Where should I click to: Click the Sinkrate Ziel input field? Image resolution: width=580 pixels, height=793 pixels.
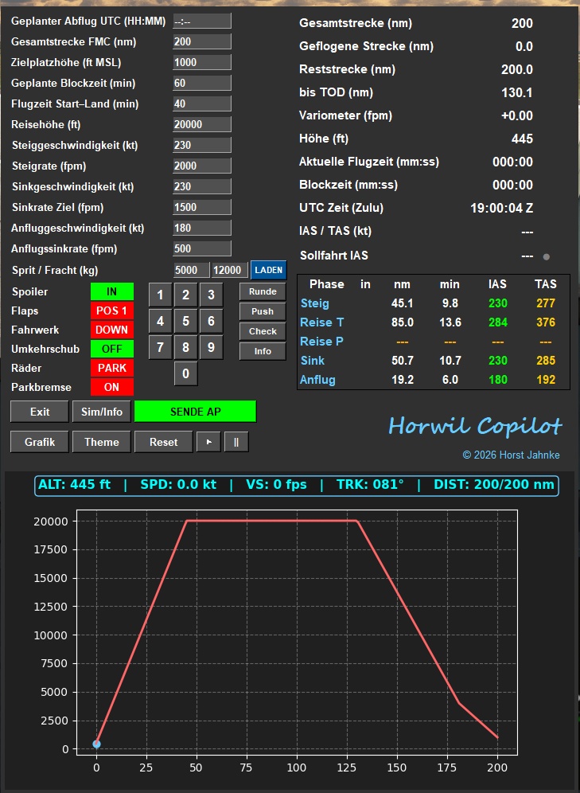coord(201,207)
